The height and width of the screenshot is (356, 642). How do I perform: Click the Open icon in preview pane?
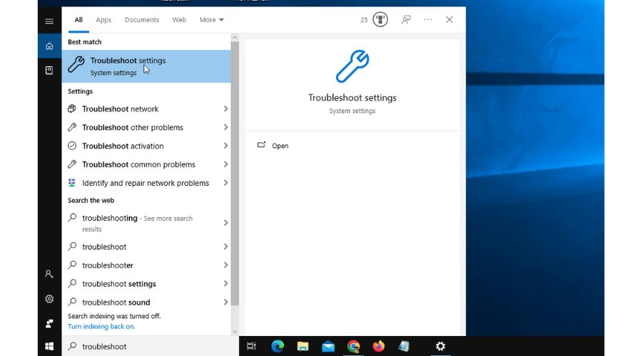(x=261, y=145)
